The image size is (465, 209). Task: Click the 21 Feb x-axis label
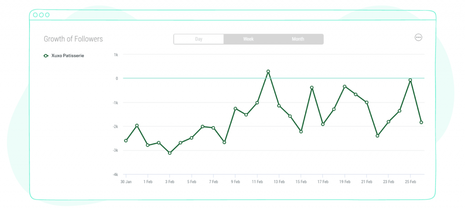366,182
